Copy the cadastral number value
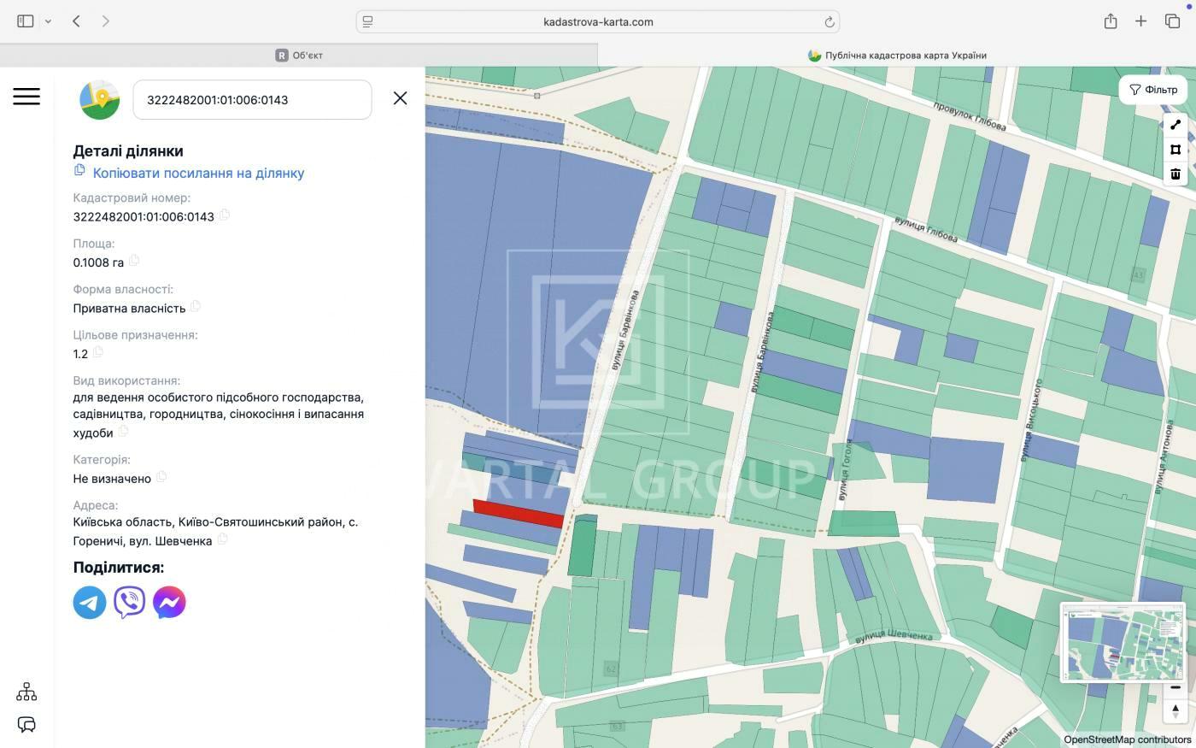This screenshot has width=1196, height=748. tap(225, 215)
